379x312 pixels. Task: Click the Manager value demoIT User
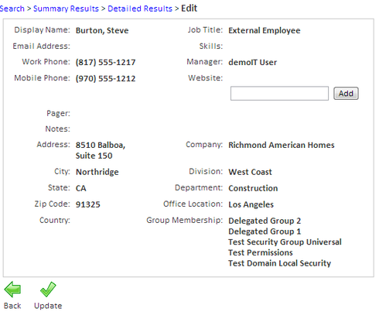click(x=253, y=62)
